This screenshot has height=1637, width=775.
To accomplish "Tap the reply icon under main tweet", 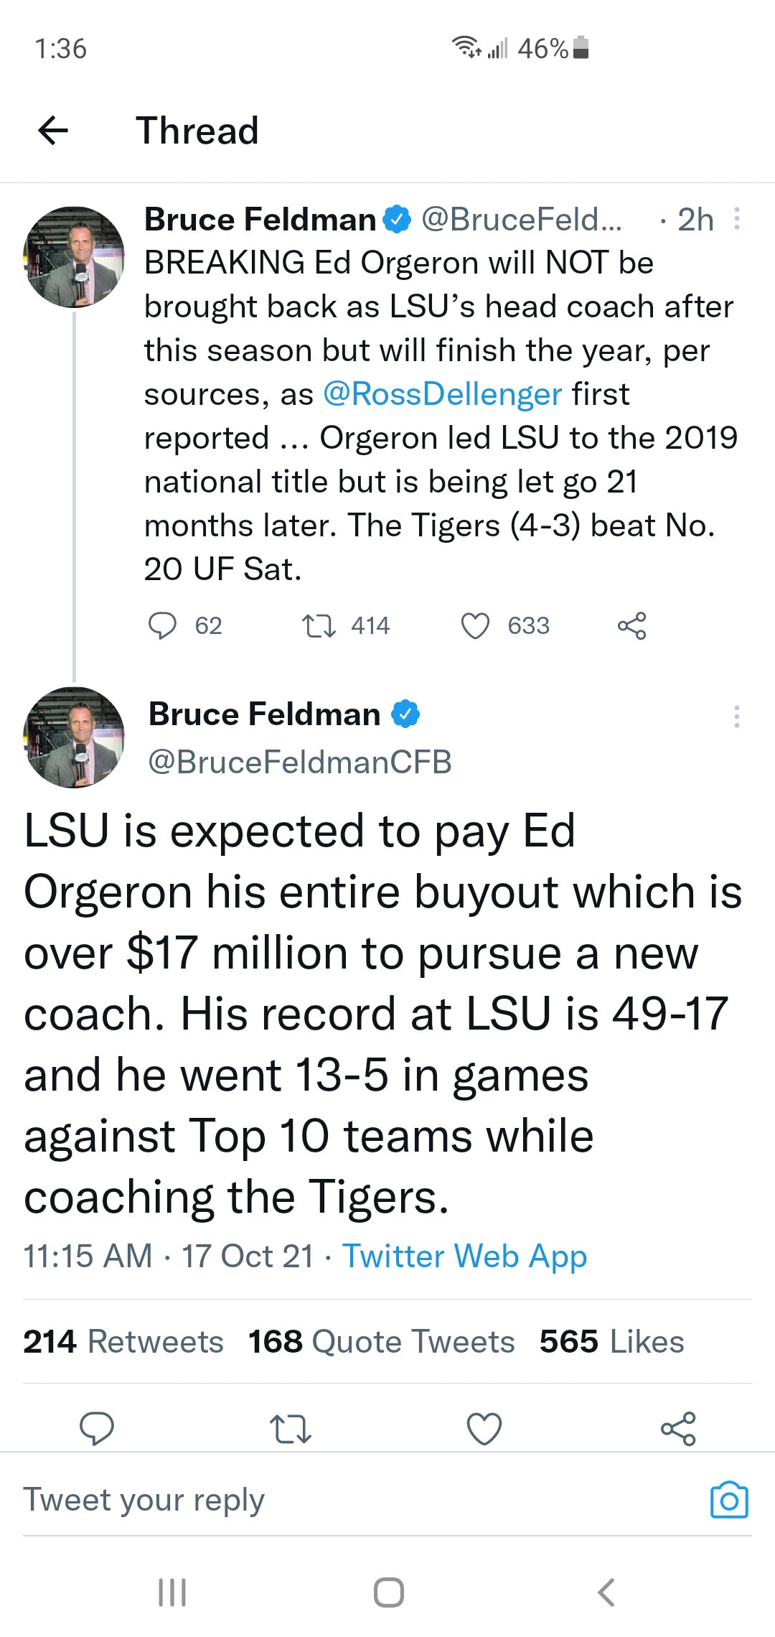I will coord(97,1428).
